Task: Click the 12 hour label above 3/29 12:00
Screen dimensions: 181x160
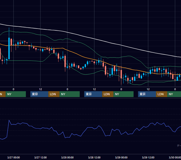Action: point(148,89)
